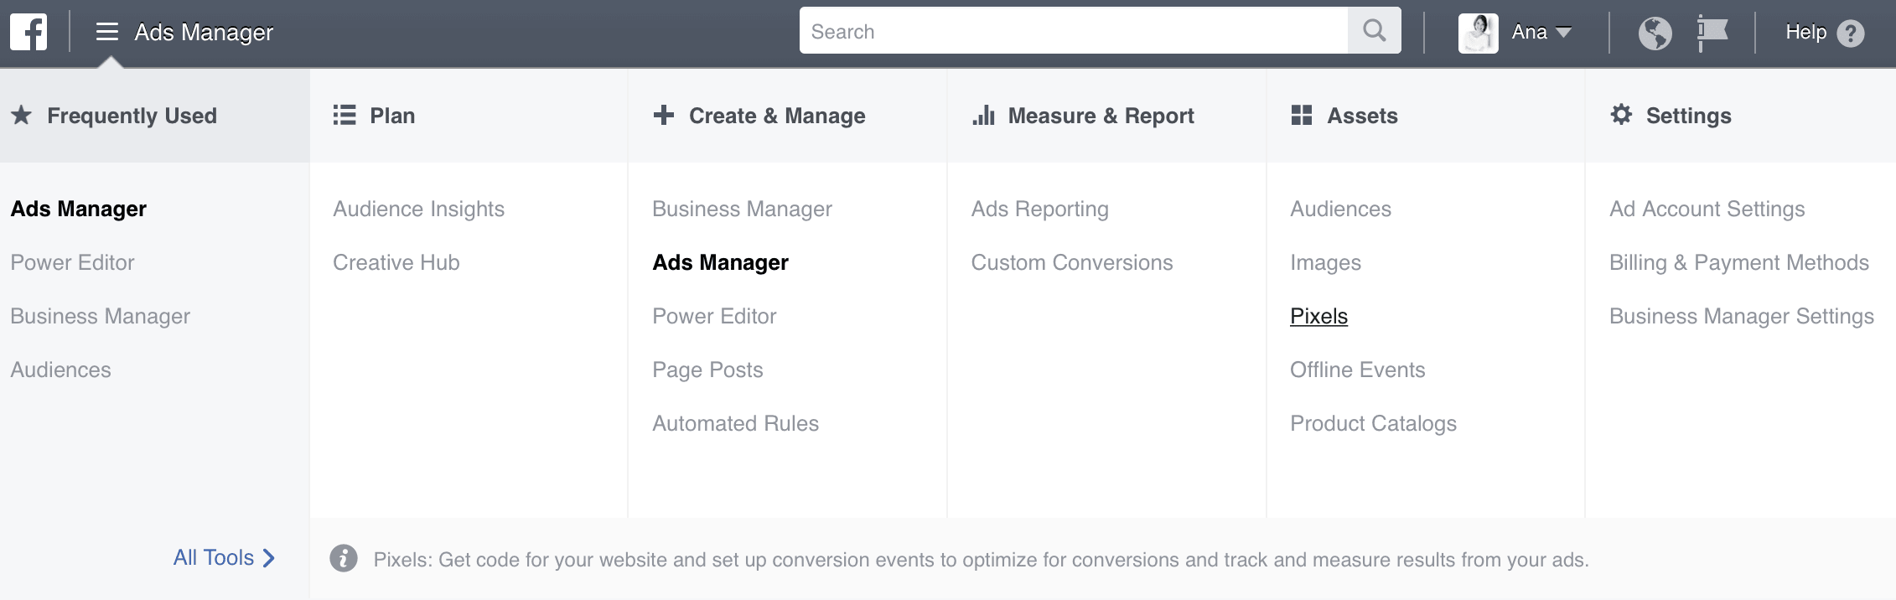1896x600 pixels.
Task: Open Ads Manager under Frequently Used
Action: (79, 209)
